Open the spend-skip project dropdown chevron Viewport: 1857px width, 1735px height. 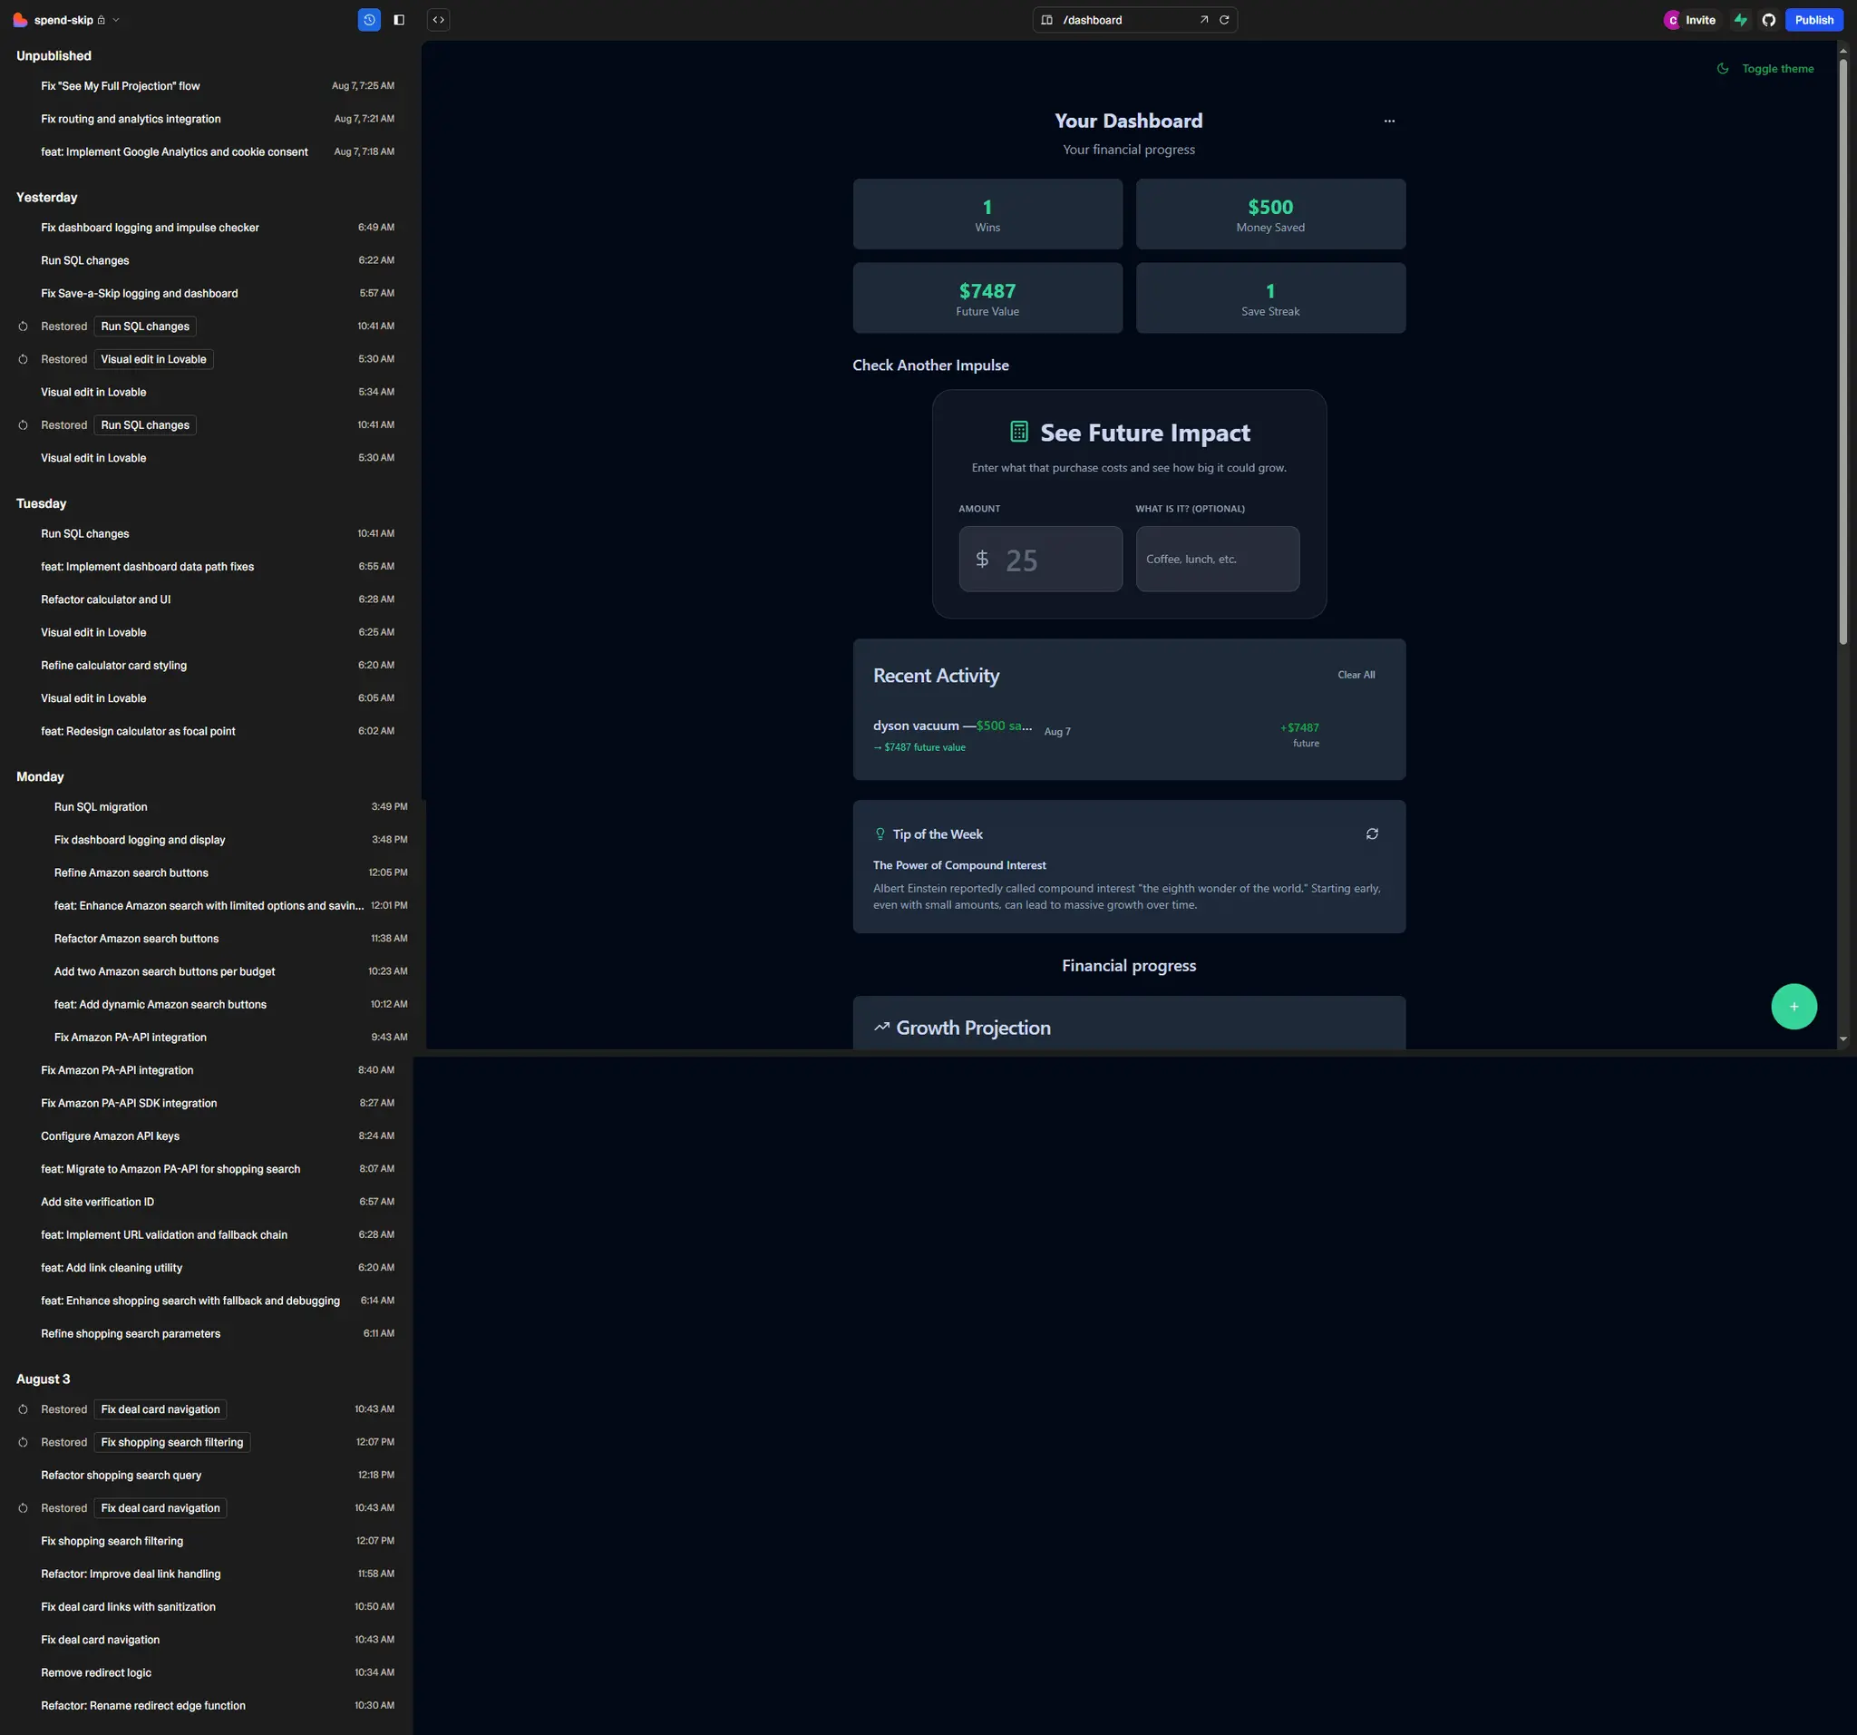point(116,20)
